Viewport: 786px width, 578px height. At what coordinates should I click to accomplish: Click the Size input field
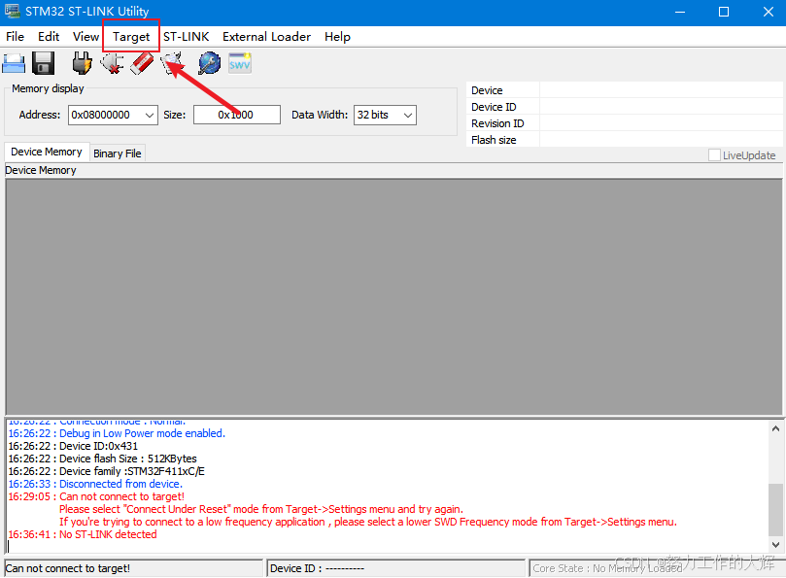(237, 115)
